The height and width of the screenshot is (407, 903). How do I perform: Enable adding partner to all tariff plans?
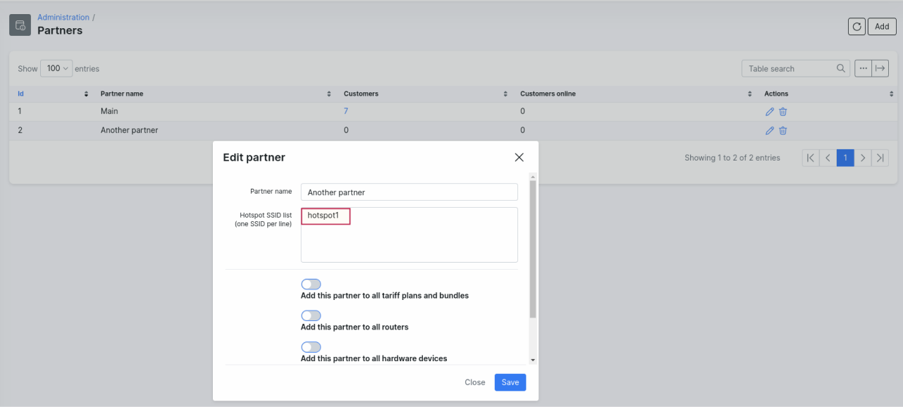[311, 284]
